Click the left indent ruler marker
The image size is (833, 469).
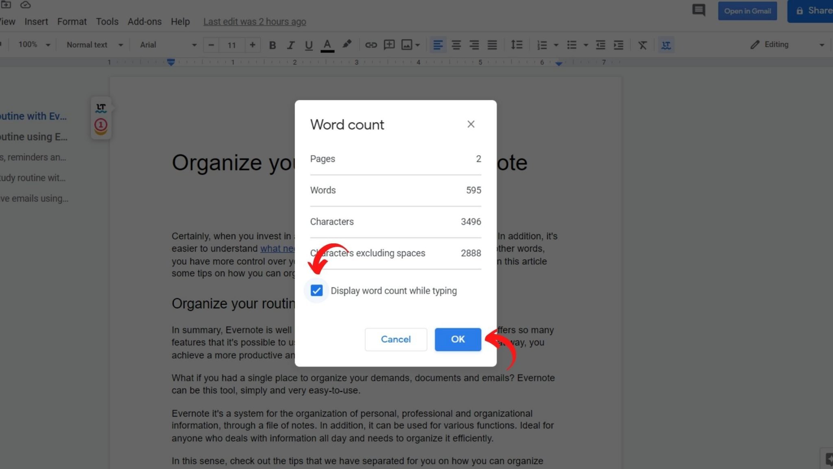click(x=171, y=62)
